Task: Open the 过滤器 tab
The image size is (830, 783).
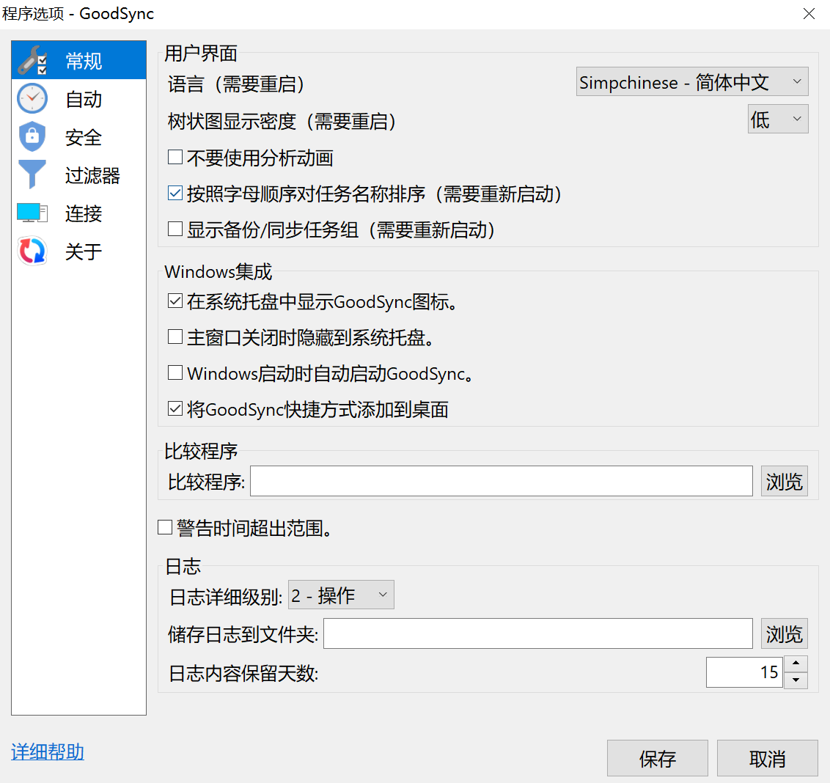Action: point(79,174)
